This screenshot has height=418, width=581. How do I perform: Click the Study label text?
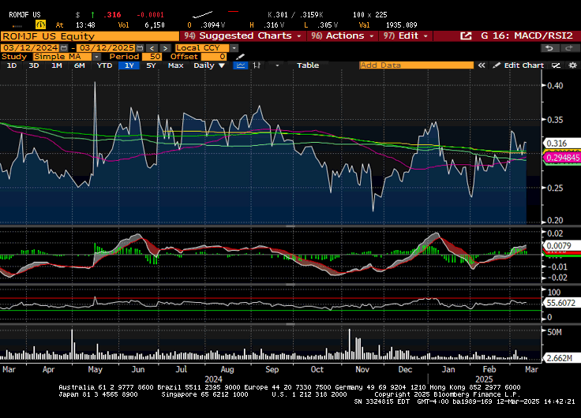point(14,57)
